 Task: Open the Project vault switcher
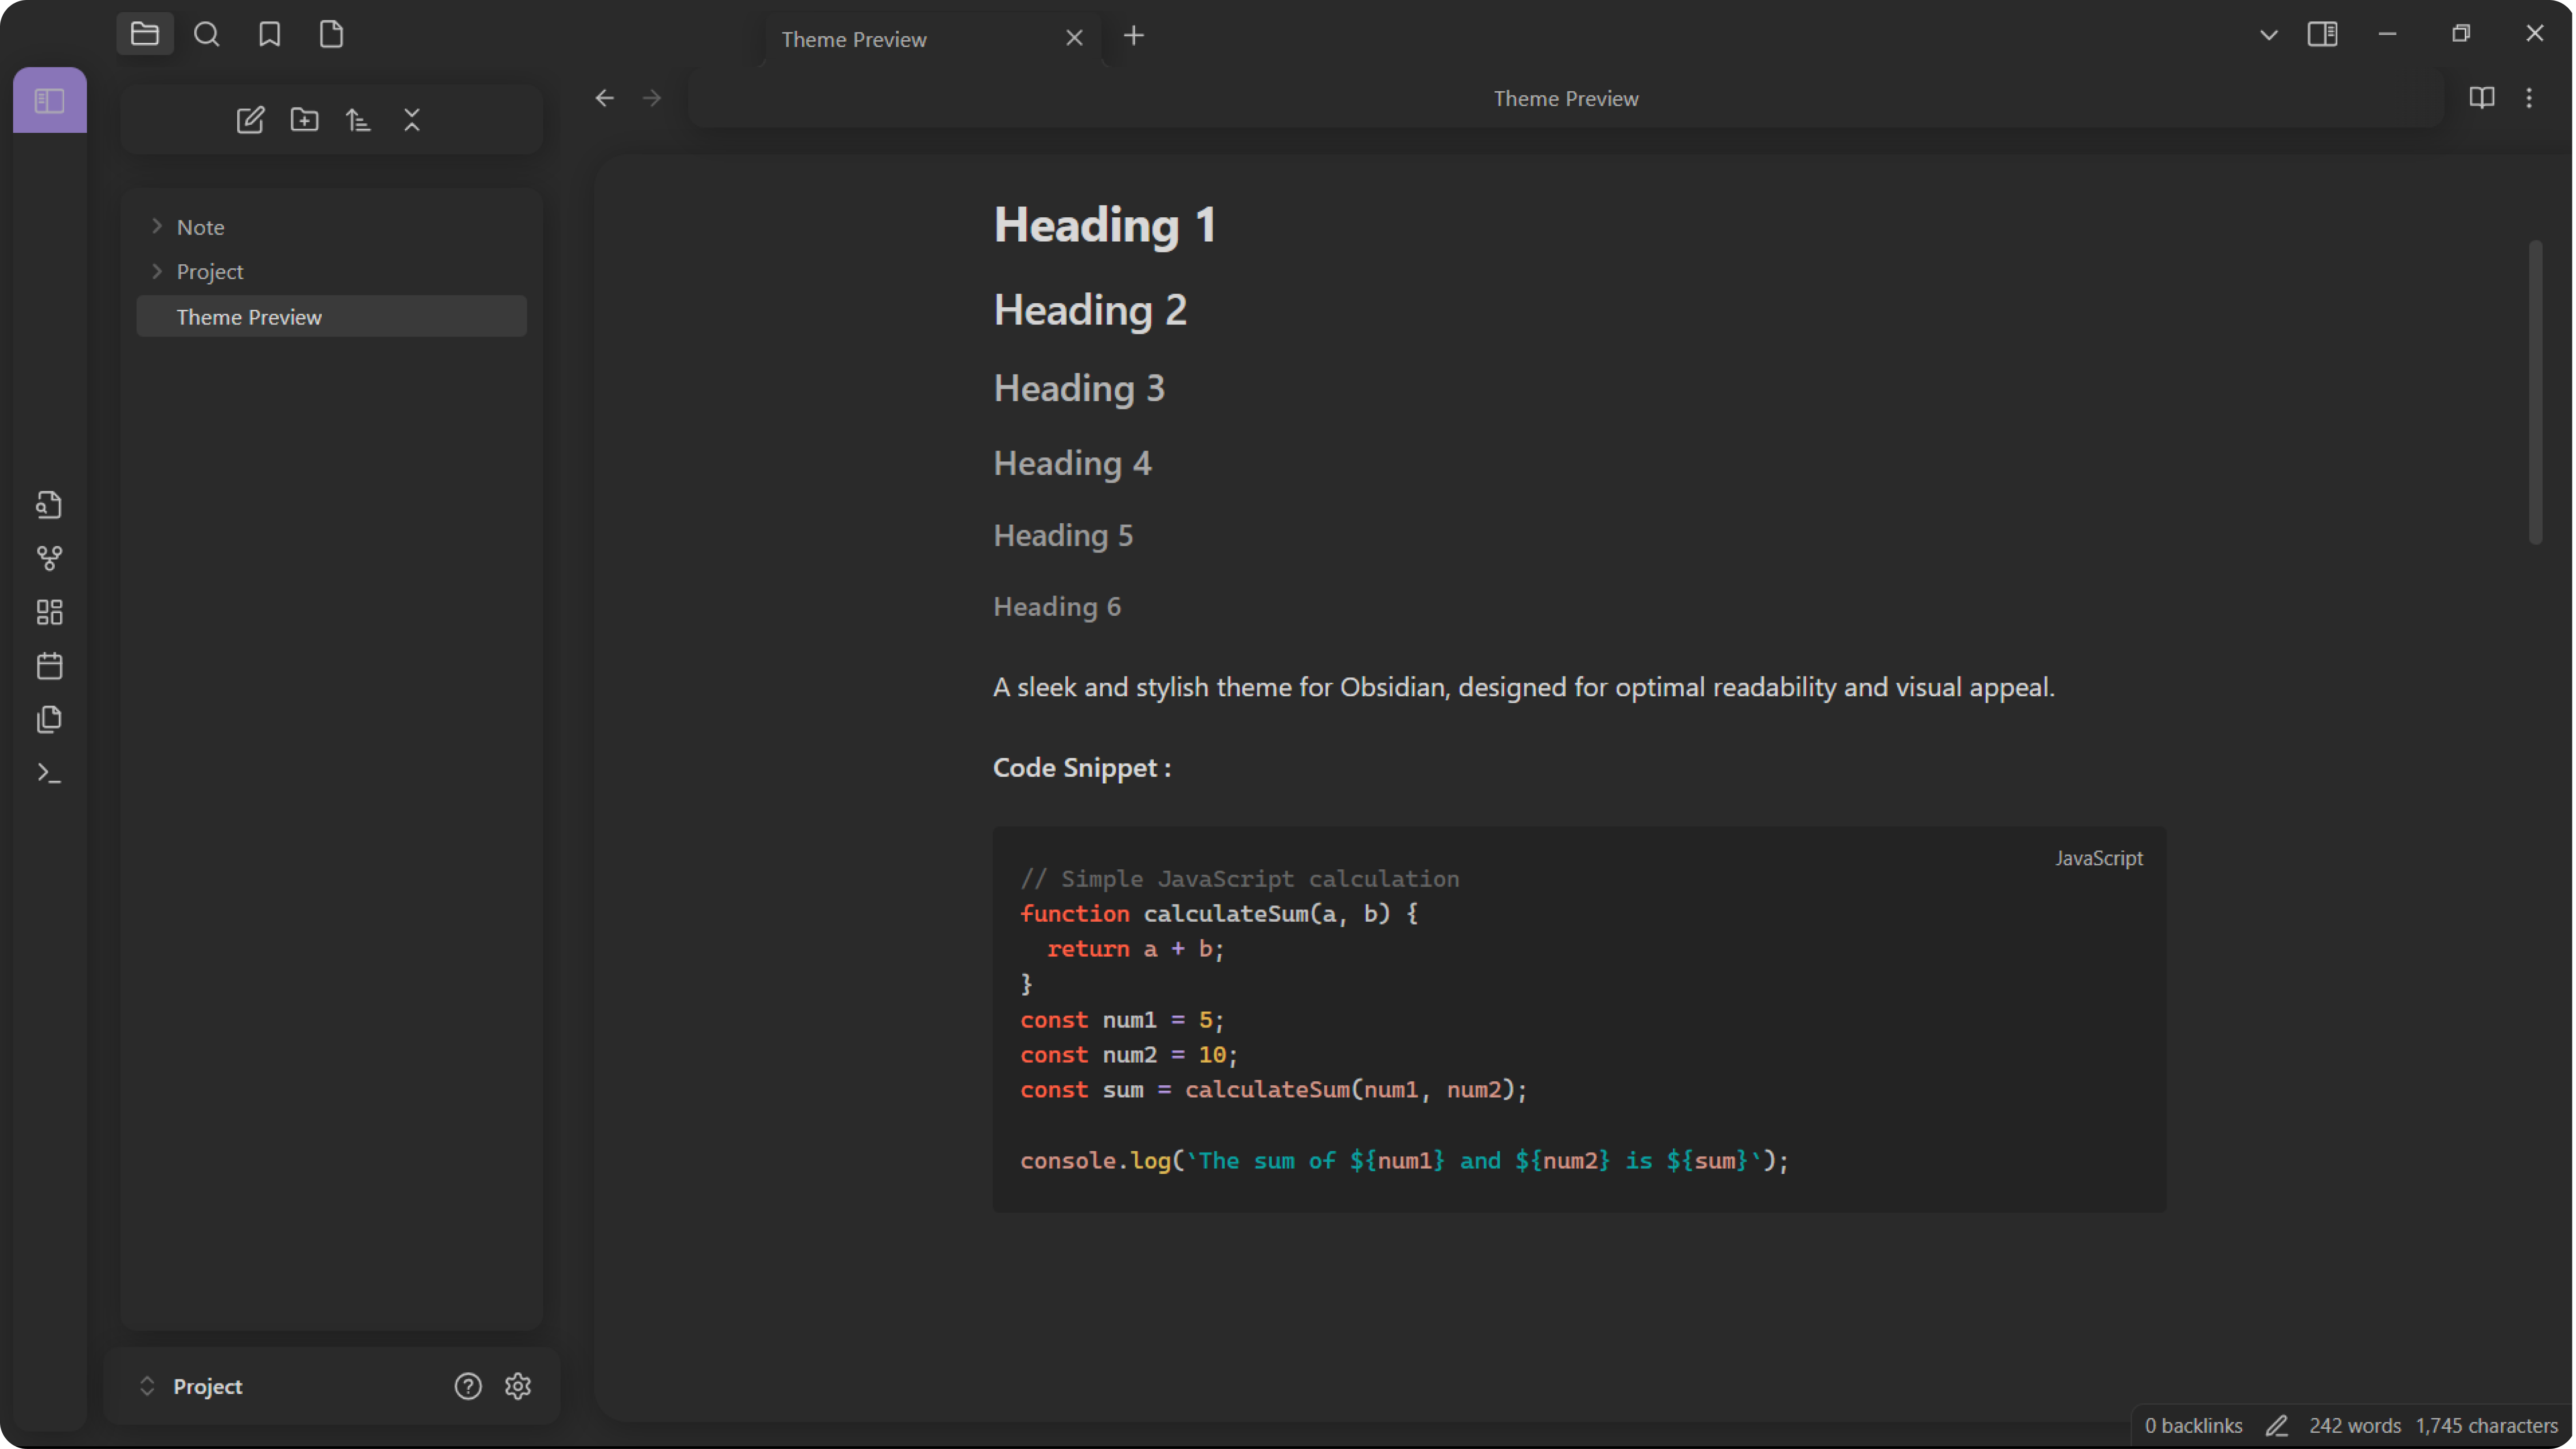tap(192, 1387)
